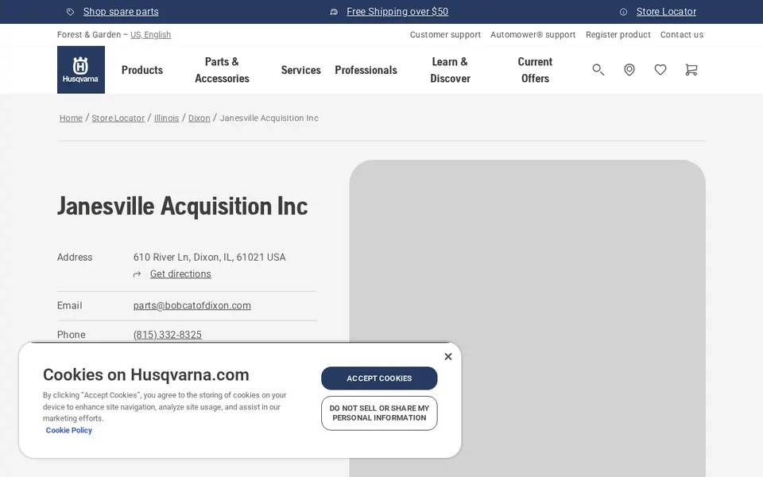Go to Home breadcrumb

[71, 118]
